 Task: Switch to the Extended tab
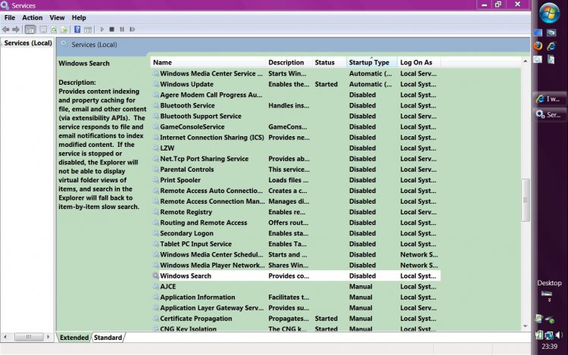pyautogui.click(x=74, y=338)
